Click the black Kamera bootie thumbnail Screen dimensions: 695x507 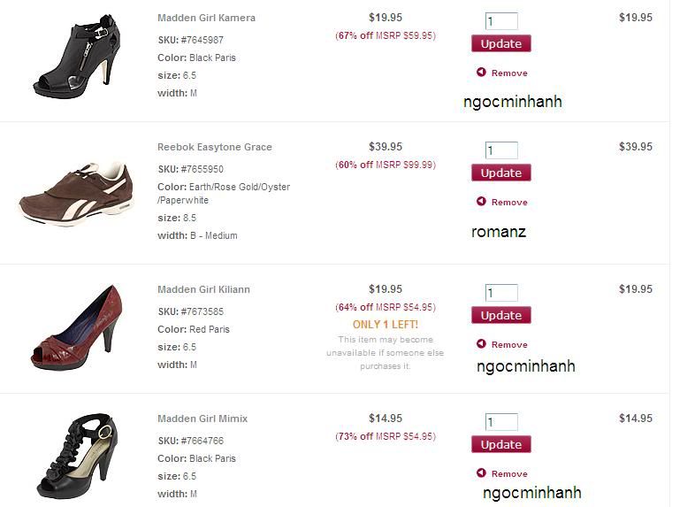(x=74, y=55)
